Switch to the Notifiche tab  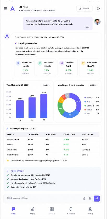[x=71, y=211]
